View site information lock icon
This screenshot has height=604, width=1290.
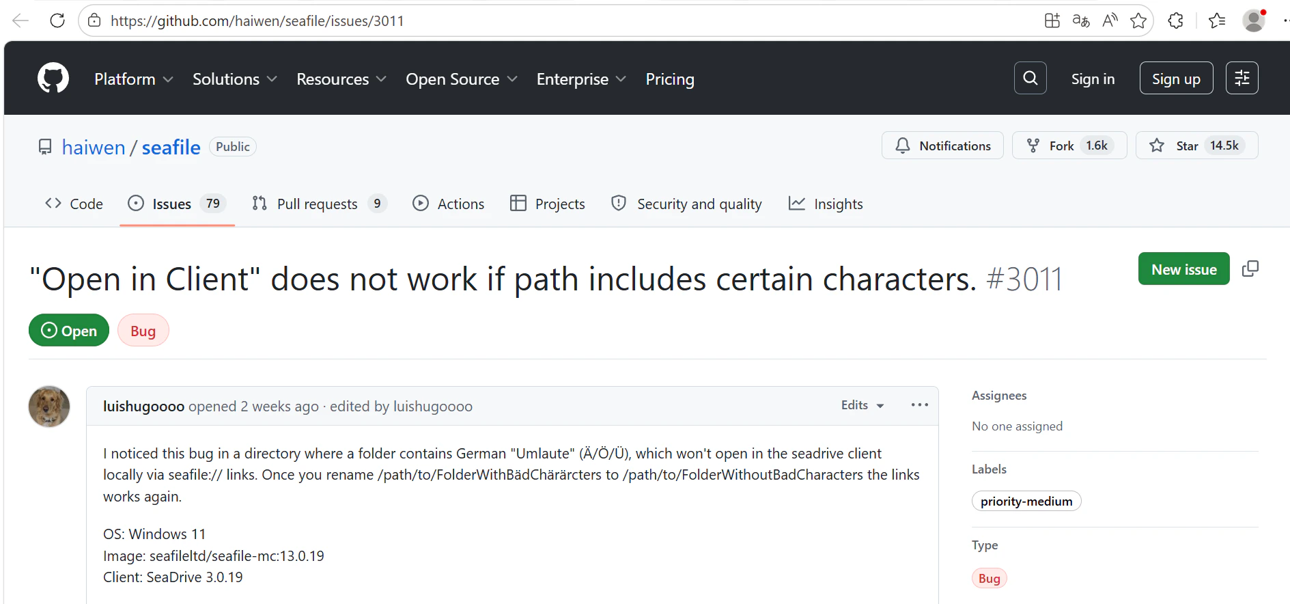[x=94, y=20]
